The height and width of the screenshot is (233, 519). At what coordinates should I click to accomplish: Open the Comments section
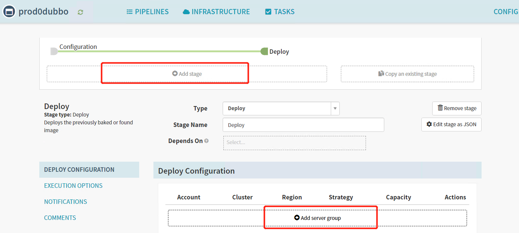click(x=60, y=218)
